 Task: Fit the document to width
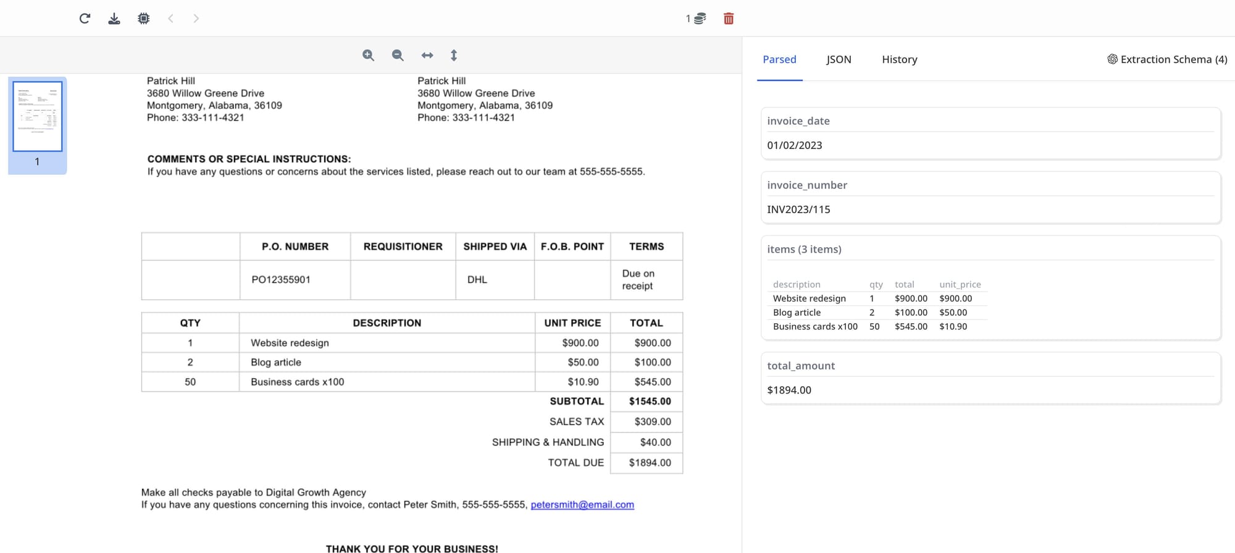coord(427,56)
